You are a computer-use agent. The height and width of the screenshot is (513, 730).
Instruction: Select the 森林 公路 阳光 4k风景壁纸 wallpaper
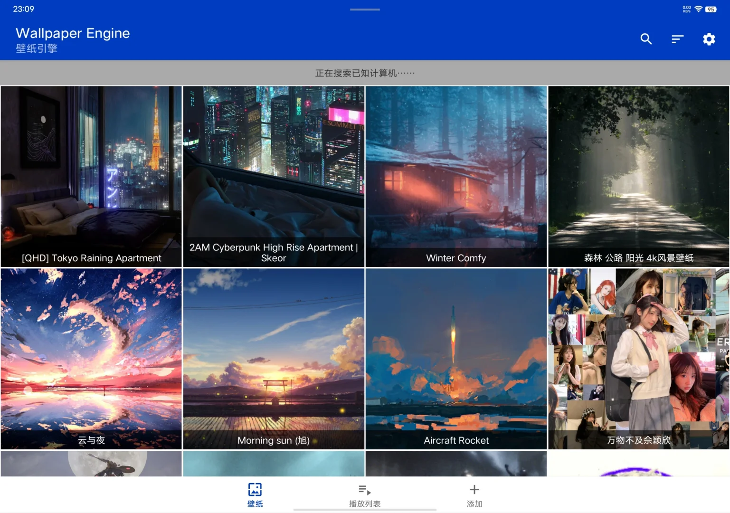(639, 176)
